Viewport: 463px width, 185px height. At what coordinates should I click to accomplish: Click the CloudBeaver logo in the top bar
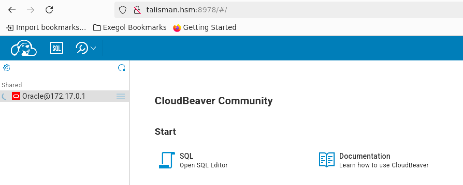[24, 48]
